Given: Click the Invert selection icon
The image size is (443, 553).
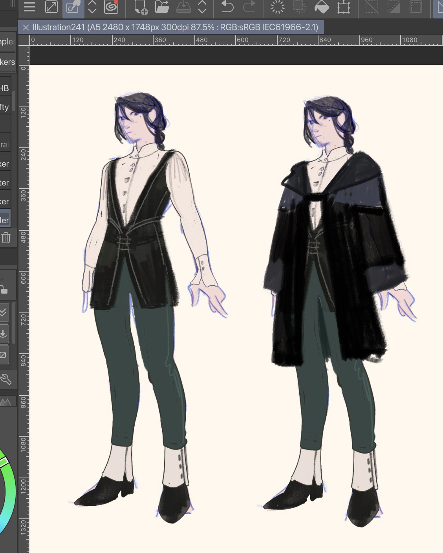Looking at the screenshot, I should pos(394,7).
